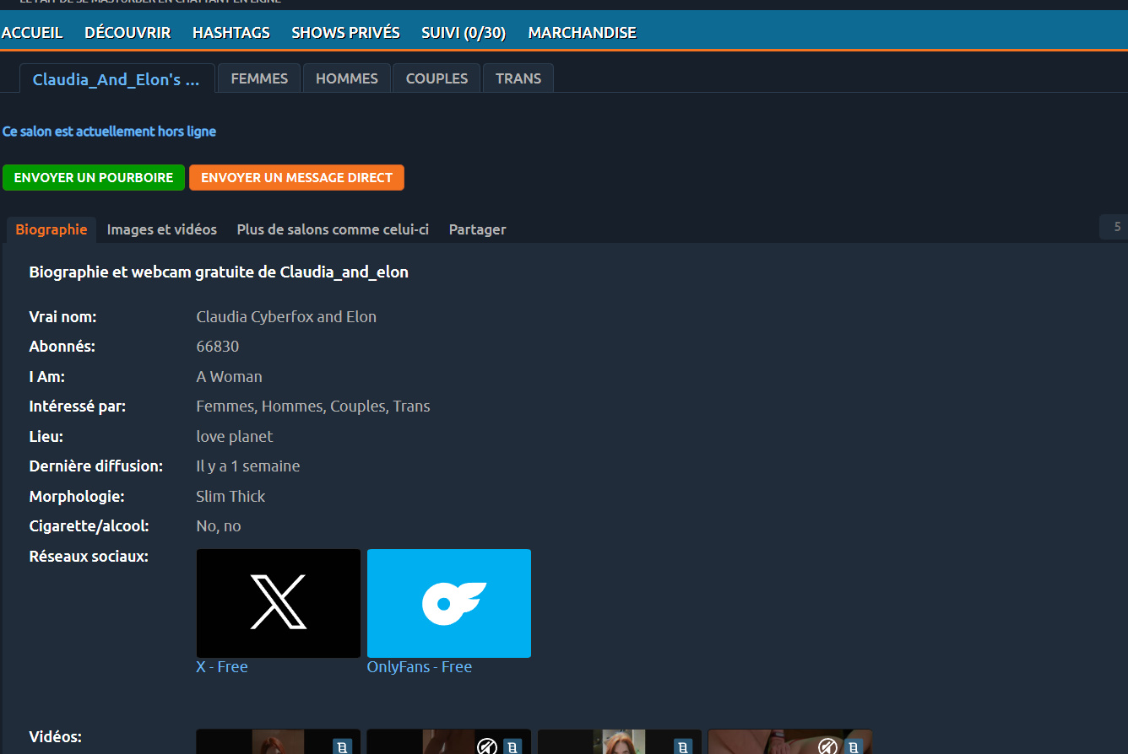This screenshot has width=1128, height=754.
Task: Click the follower count 66830
Action: (218, 347)
